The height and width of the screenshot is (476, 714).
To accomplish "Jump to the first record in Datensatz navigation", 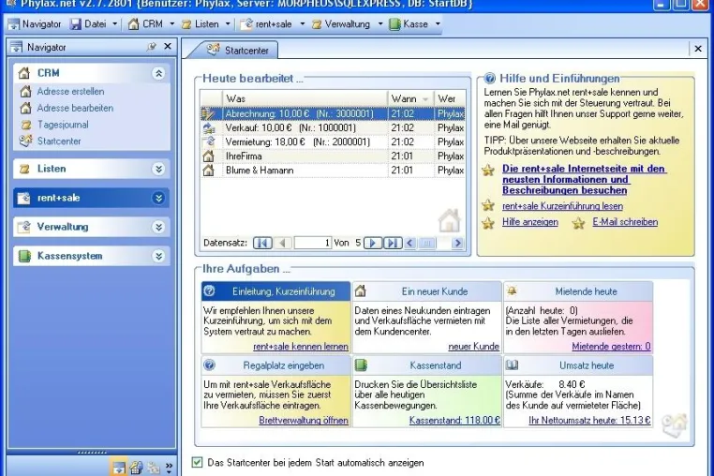I will coord(262,243).
